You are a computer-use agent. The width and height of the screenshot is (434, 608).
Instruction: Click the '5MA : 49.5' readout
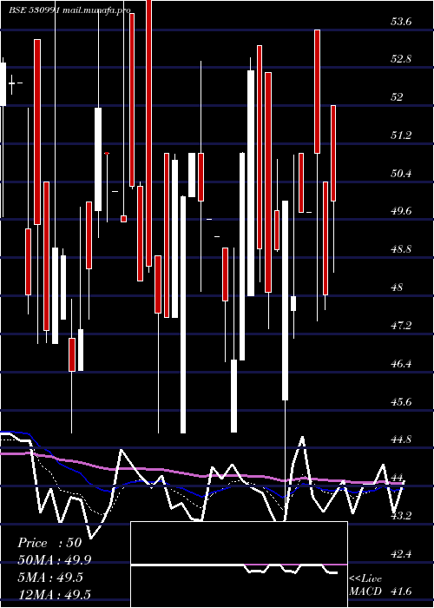50,577
